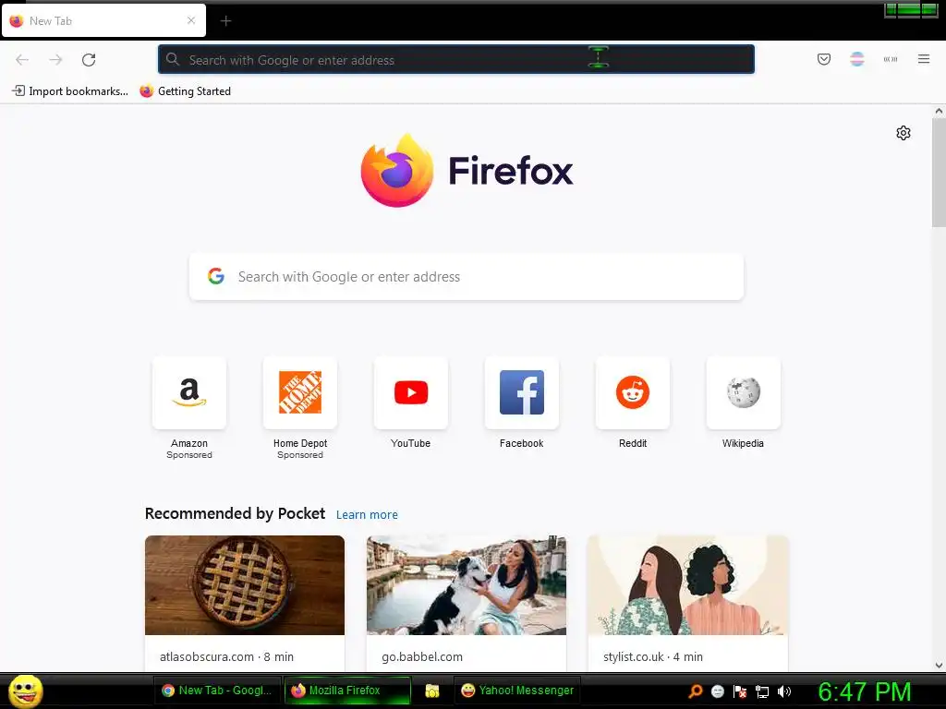The width and height of the screenshot is (946, 709).
Task: Click the atlasobscura.com · 8 min label
Action: pos(227,656)
